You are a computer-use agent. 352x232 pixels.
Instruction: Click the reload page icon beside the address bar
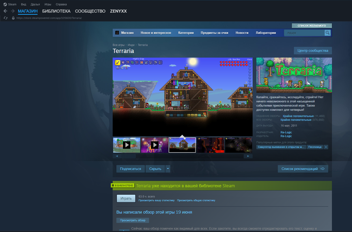pyautogui.click(x=5, y=18)
